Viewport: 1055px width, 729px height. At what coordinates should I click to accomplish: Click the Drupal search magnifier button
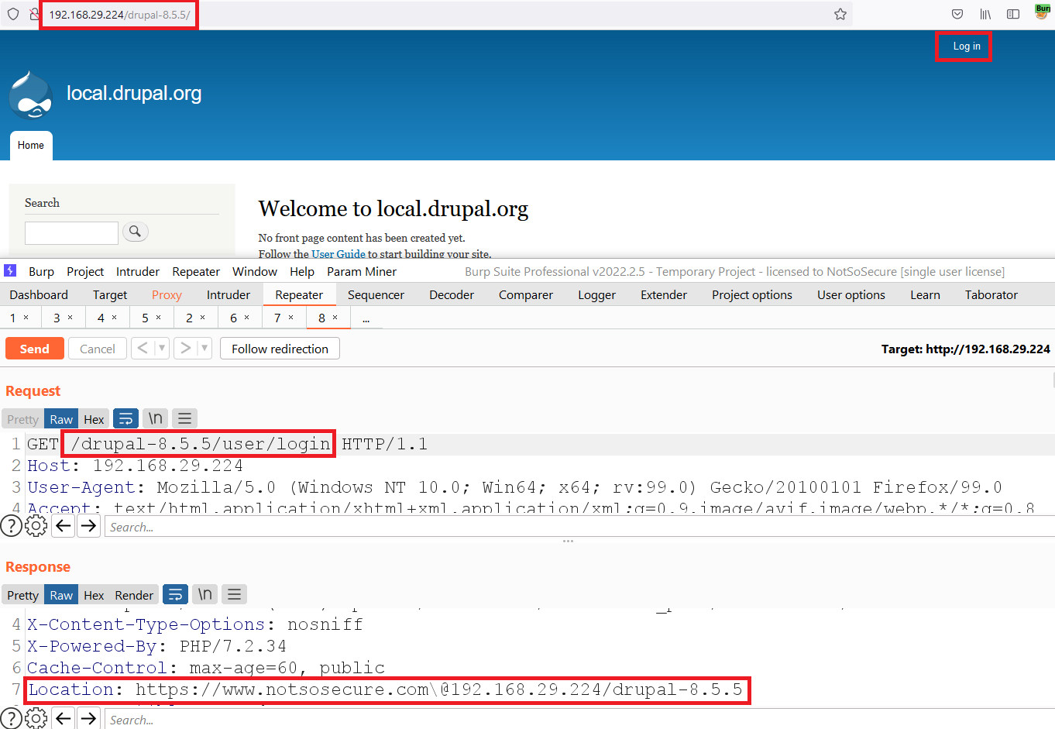[x=135, y=231]
